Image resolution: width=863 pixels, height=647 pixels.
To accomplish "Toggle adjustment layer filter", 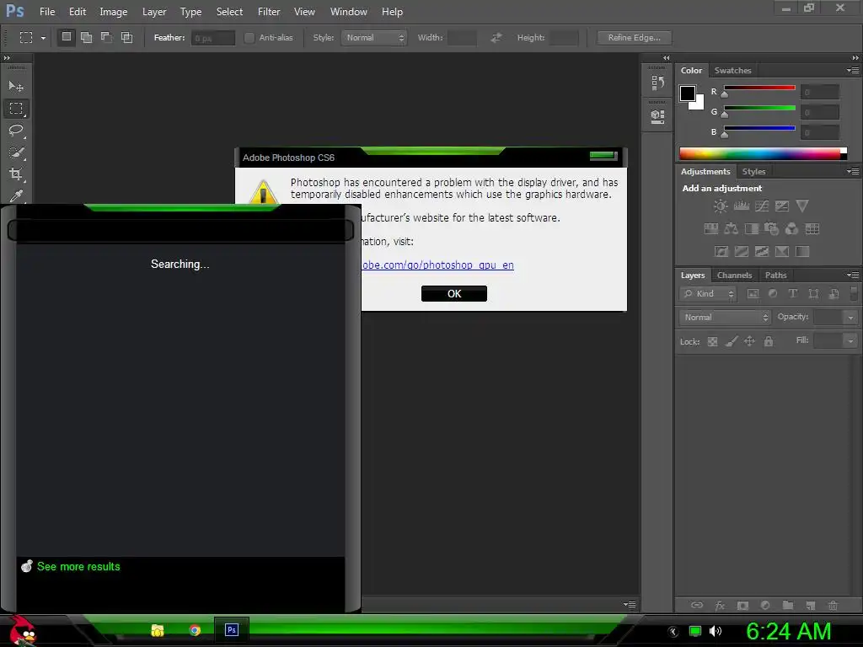I will pyautogui.click(x=773, y=294).
